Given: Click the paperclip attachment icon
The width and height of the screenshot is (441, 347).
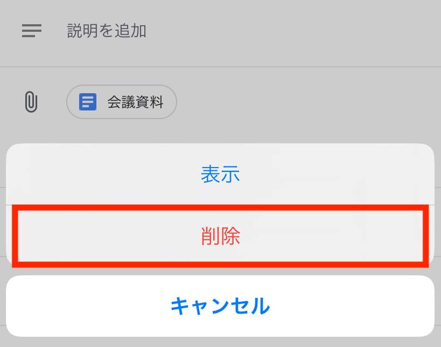Looking at the screenshot, I should (x=31, y=102).
